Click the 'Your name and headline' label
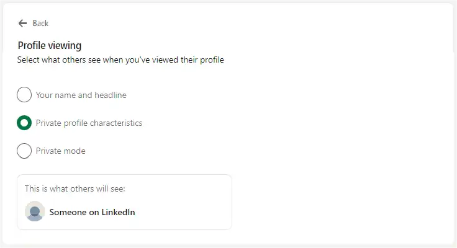This screenshot has width=457, height=248. click(81, 95)
